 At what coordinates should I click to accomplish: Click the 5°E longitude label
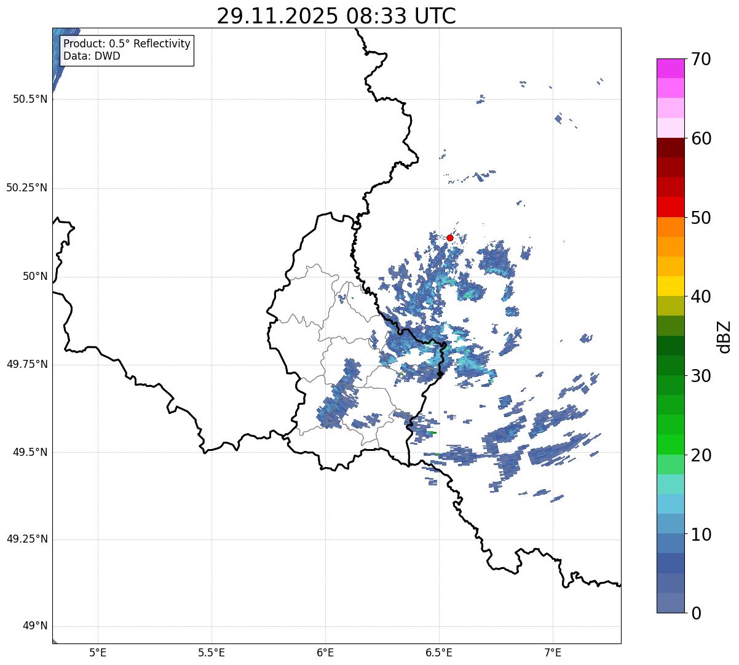[x=98, y=653]
